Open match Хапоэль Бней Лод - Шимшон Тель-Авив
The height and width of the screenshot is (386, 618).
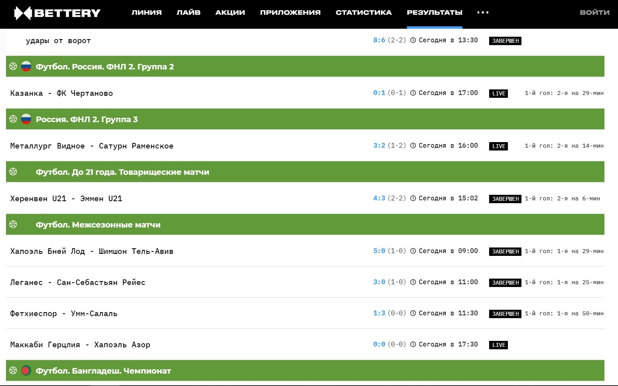click(92, 251)
